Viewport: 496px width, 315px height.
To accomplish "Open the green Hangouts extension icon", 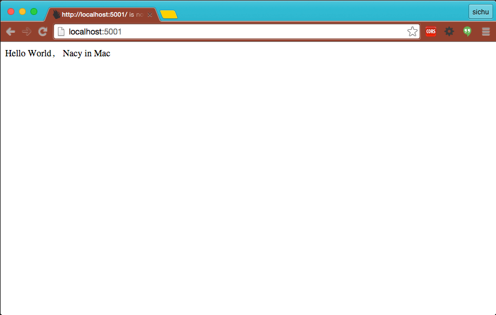I will tap(467, 32).
